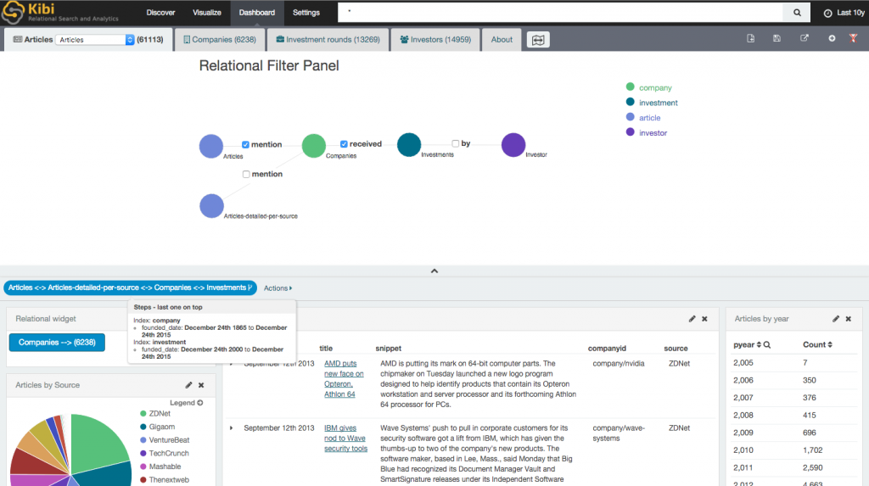Click the investment legend entry
The image size is (869, 486).
652,103
